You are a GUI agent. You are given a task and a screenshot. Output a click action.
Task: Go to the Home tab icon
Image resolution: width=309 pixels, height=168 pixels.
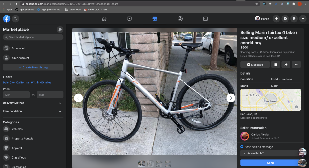click(x=104, y=19)
